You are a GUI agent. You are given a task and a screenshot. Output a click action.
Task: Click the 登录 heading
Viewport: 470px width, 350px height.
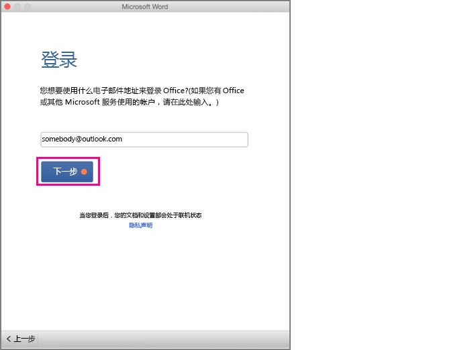(x=59, y=60)
